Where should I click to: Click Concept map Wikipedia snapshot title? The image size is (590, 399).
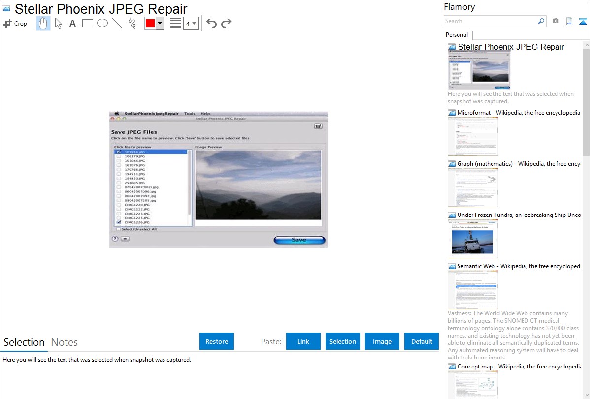(x=519, y=366)
